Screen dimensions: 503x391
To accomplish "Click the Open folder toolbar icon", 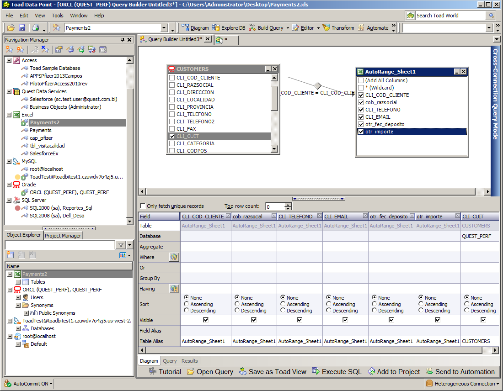I will [11, 28].
